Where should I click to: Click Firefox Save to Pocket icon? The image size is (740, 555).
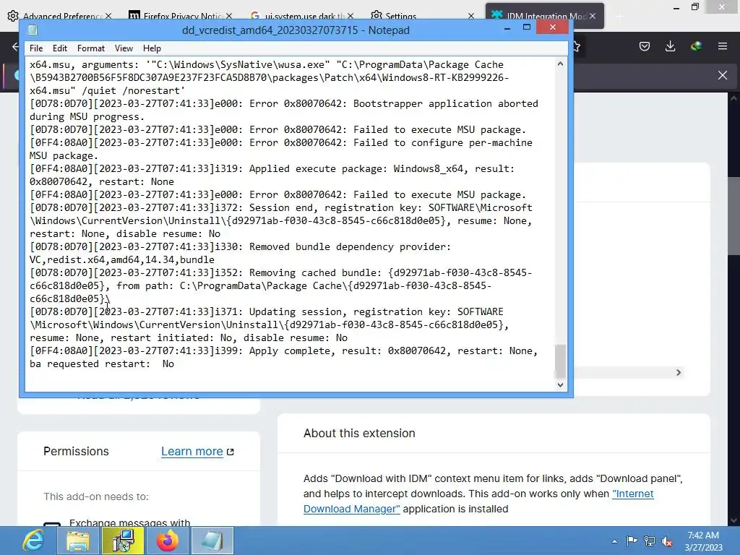[x=645, y=46]
